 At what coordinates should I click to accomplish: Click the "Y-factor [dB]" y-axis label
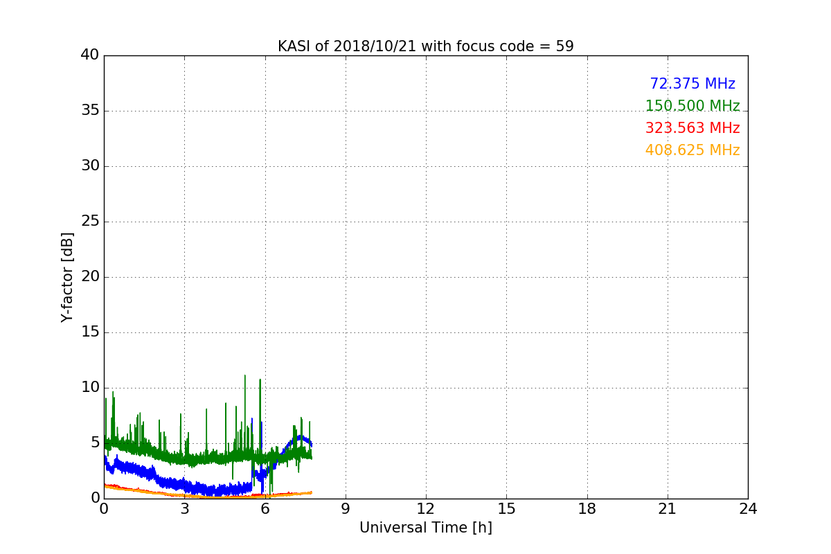click(67, 277)
